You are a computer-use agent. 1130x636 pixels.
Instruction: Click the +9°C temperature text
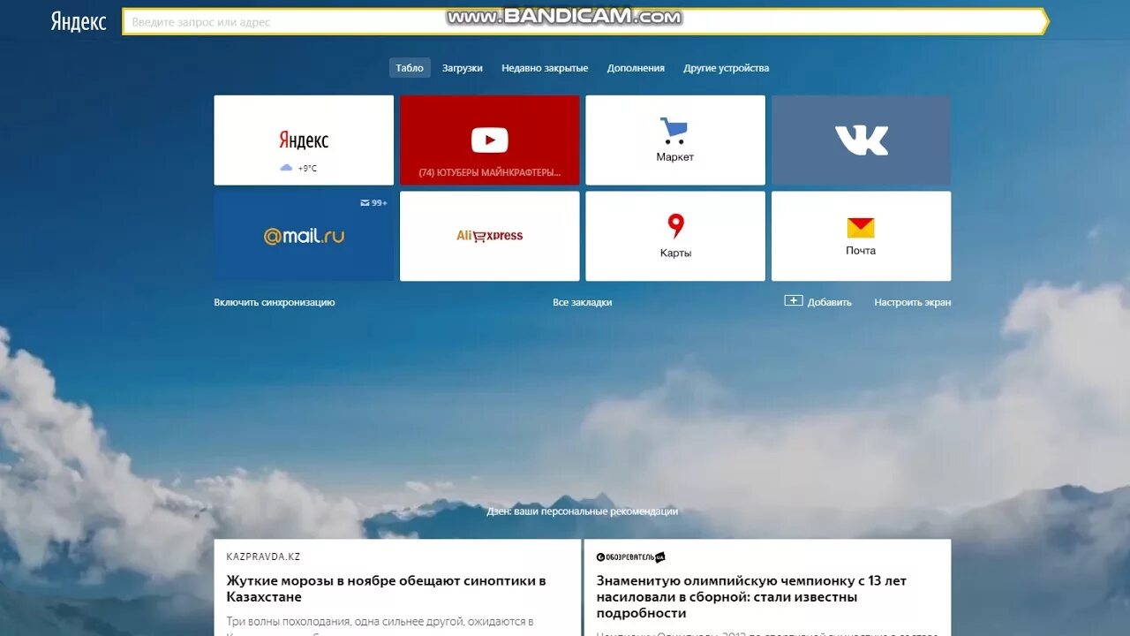click(x=307, y=168)
